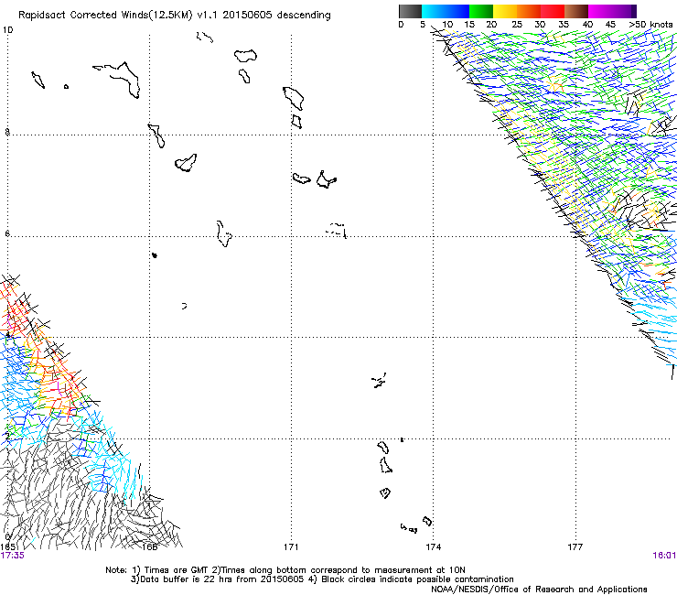Viewport: 677px width, 595px height.
Task: Click the brown 35-40 knots color band
Action: [x=576, y=11]
